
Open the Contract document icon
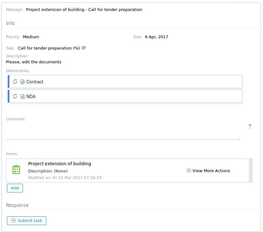pyautogui.click(x=23, y=82)
